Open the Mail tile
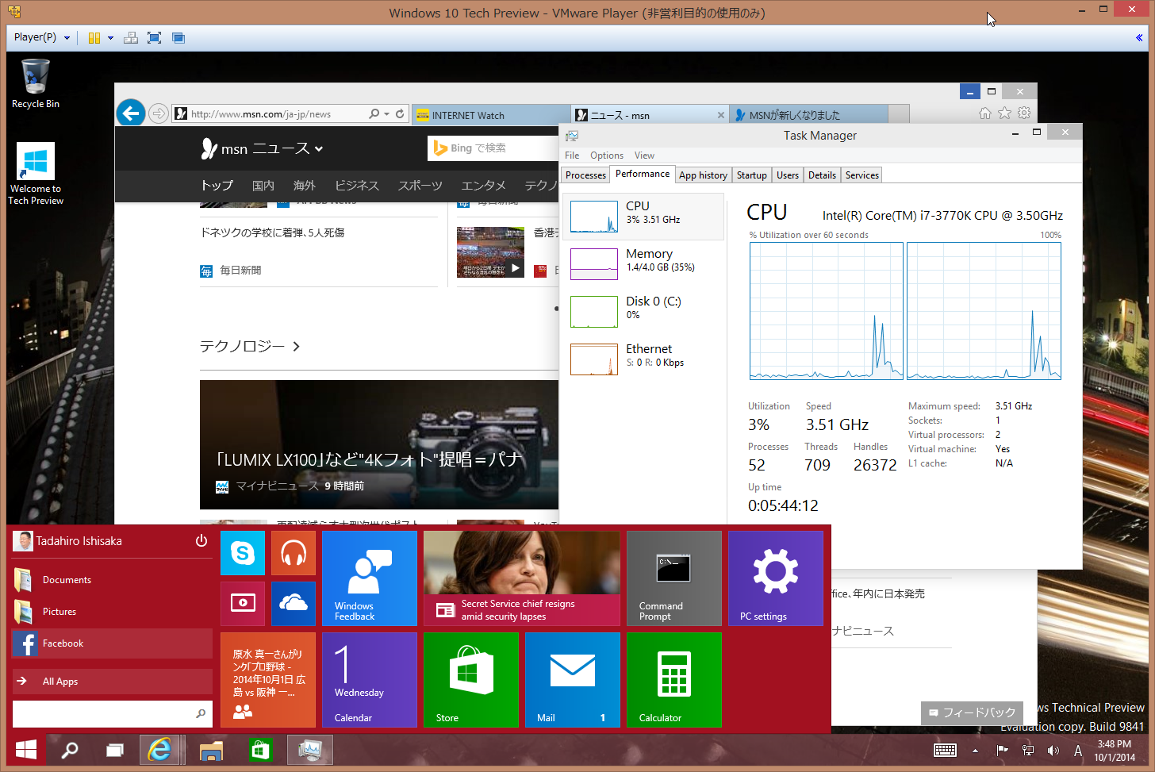Image resolution: width=1155 pixels, height=772 pixels. pyautogui.click(x=572, y=680)
